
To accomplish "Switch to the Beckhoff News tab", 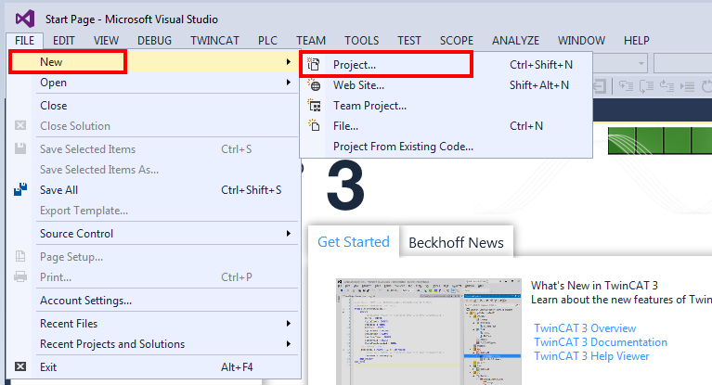I will (456, 242).
